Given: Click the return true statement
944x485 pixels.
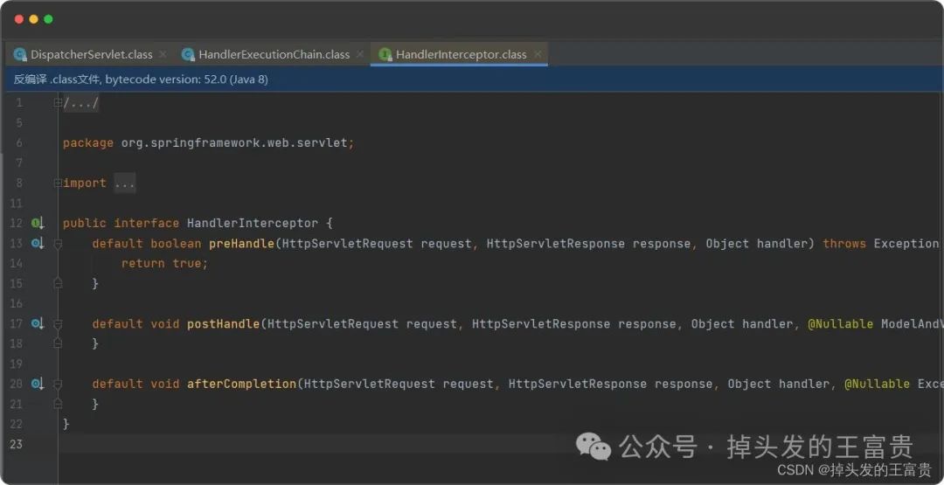Looking at the screenshot, I should coord(164,264).
